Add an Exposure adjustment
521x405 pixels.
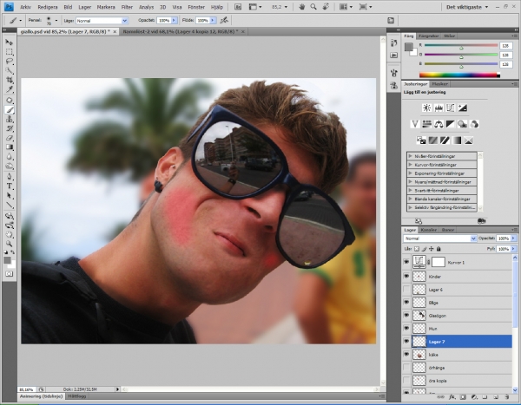pos(463,108)
